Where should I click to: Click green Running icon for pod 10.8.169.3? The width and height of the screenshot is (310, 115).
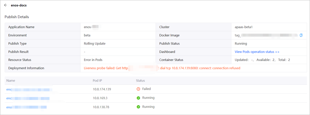pyautogui.click(x=138, y=98)
